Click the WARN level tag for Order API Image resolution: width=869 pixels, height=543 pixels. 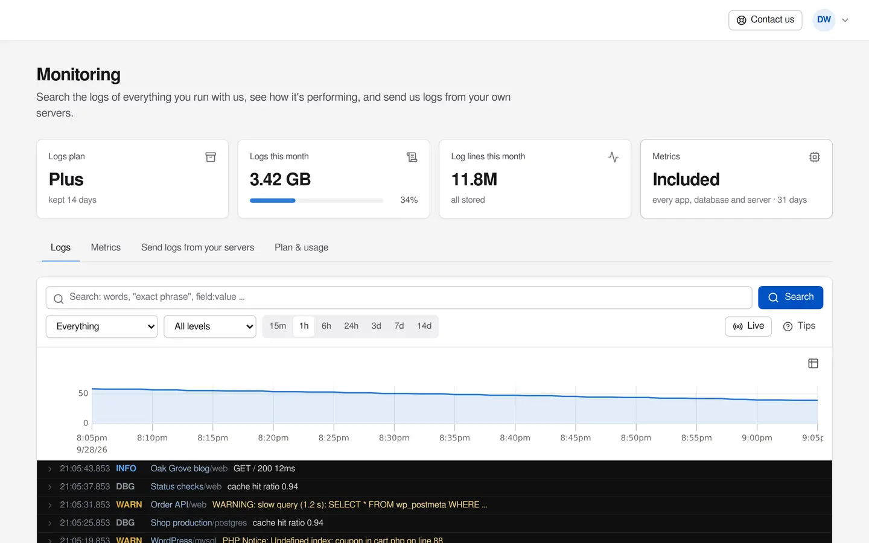(129, 505)
